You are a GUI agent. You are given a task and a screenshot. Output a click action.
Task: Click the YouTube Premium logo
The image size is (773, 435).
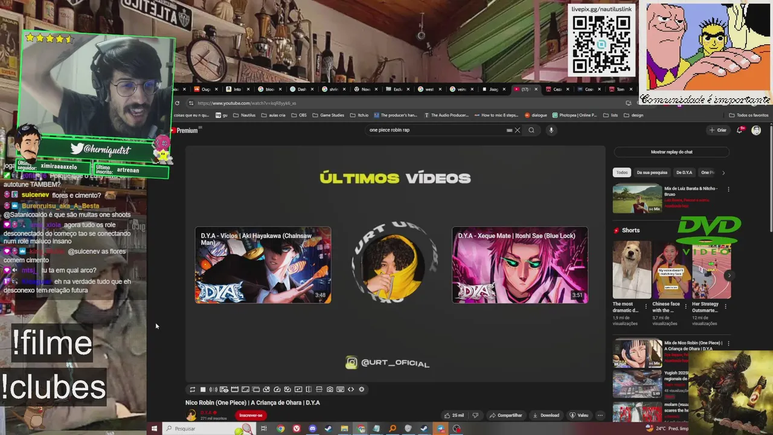click(x=184, y=130)
